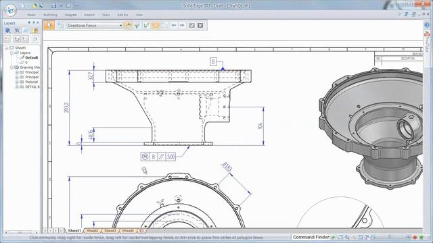Collapse the Sheet1 tree node

point(6,48)
